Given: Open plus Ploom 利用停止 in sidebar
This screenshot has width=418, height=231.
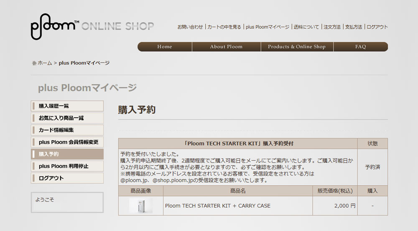Looking at the screenshot, I should pyautogui.click(x=67, y=166).
